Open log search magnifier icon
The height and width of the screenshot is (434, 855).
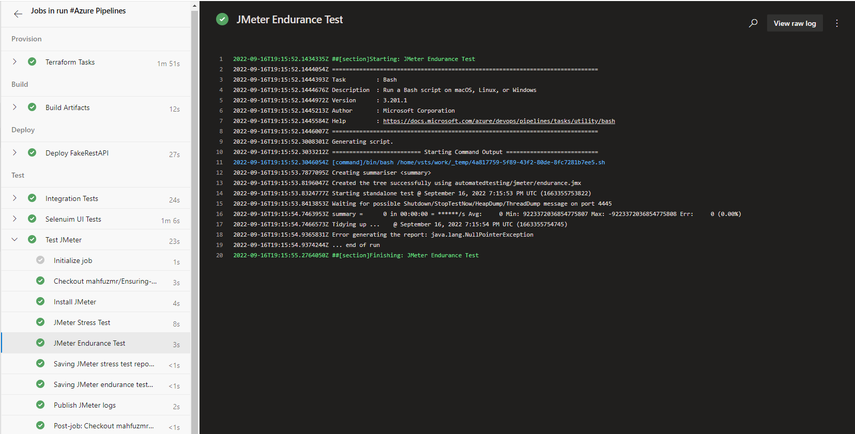click(x=753, y=23)
